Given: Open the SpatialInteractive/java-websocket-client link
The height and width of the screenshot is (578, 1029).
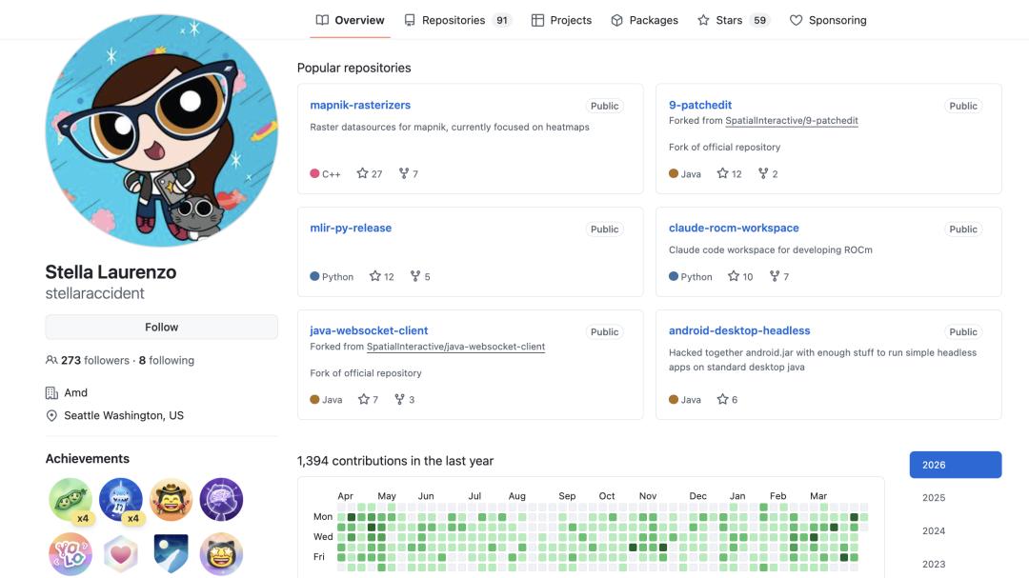Looking at the screenshot, I should point(455,347).
